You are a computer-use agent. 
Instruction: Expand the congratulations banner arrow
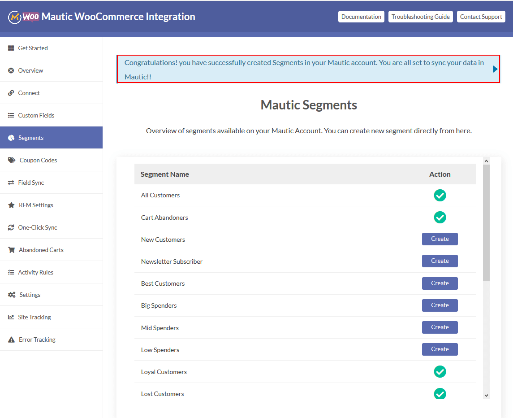495,69
